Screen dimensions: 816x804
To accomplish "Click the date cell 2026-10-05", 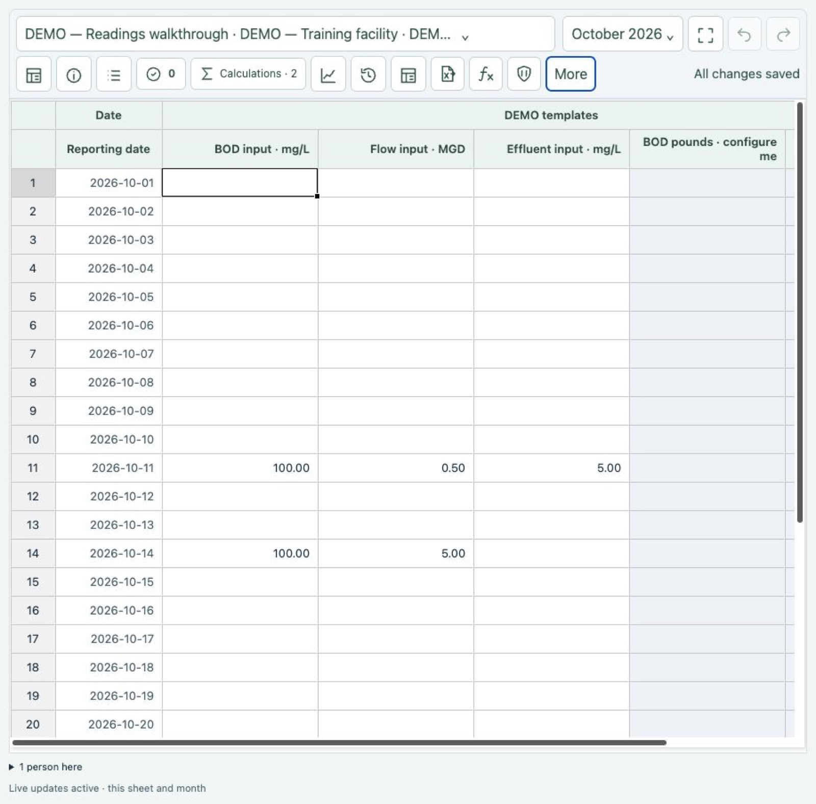I will click(x=109, y=297).
